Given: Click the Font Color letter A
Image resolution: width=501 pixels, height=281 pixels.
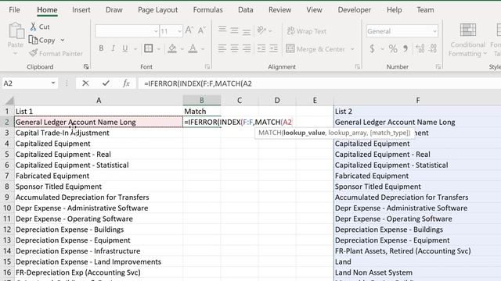Looking at the screenshot, I should point(193,48).
